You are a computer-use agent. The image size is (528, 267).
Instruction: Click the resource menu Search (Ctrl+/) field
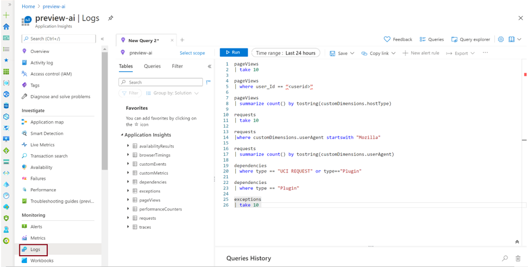click(x=59, y=39)
